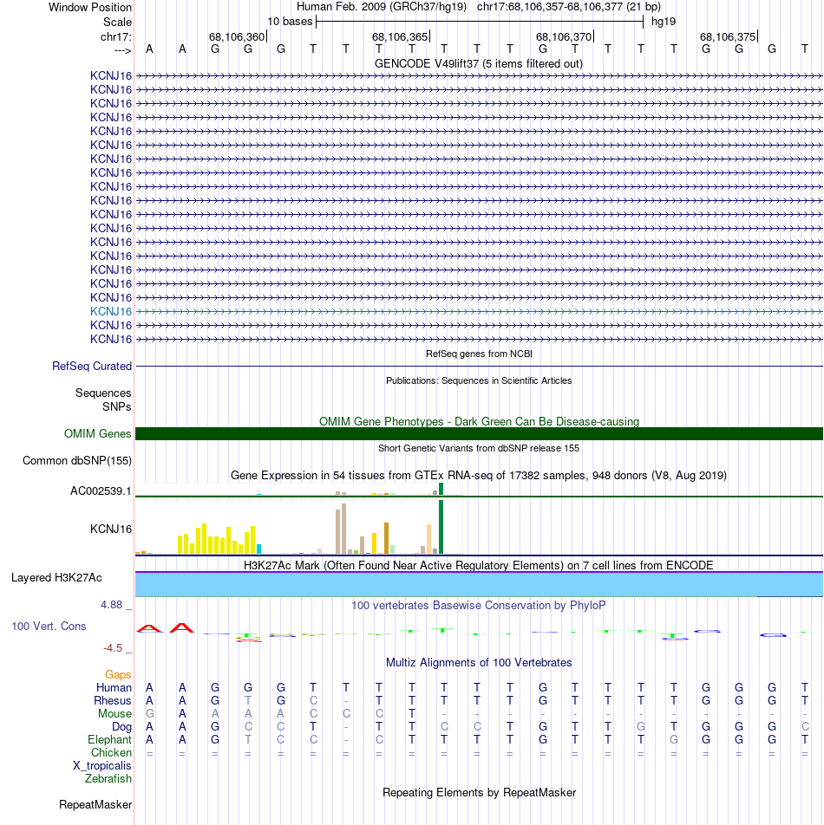Click the 68,106,360 ruler coordinate
824x825 pixels.
237,36
